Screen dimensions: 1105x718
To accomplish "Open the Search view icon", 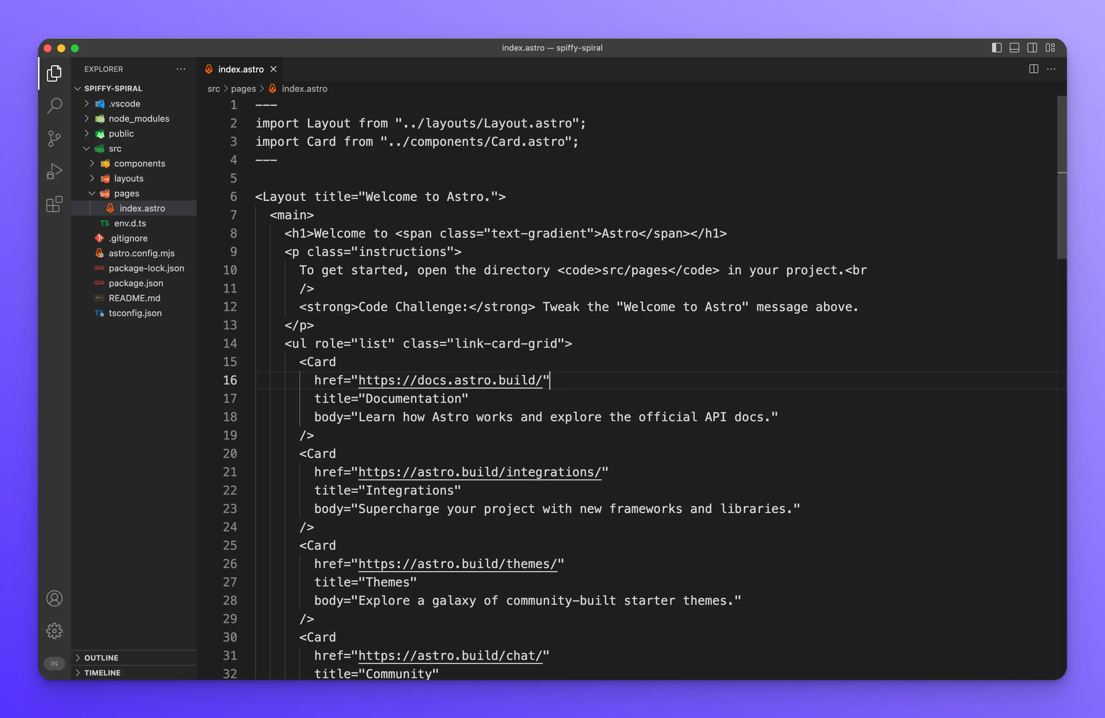I will coord(54,106).
